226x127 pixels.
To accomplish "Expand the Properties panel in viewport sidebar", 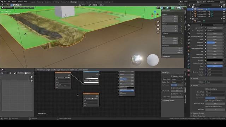I will (166, 56).
